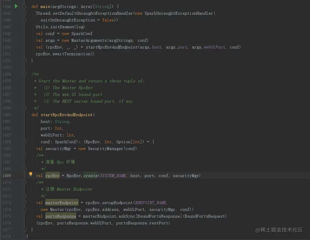
Task: Run main method via green gutter arrow
Action: tap(16, 6)
